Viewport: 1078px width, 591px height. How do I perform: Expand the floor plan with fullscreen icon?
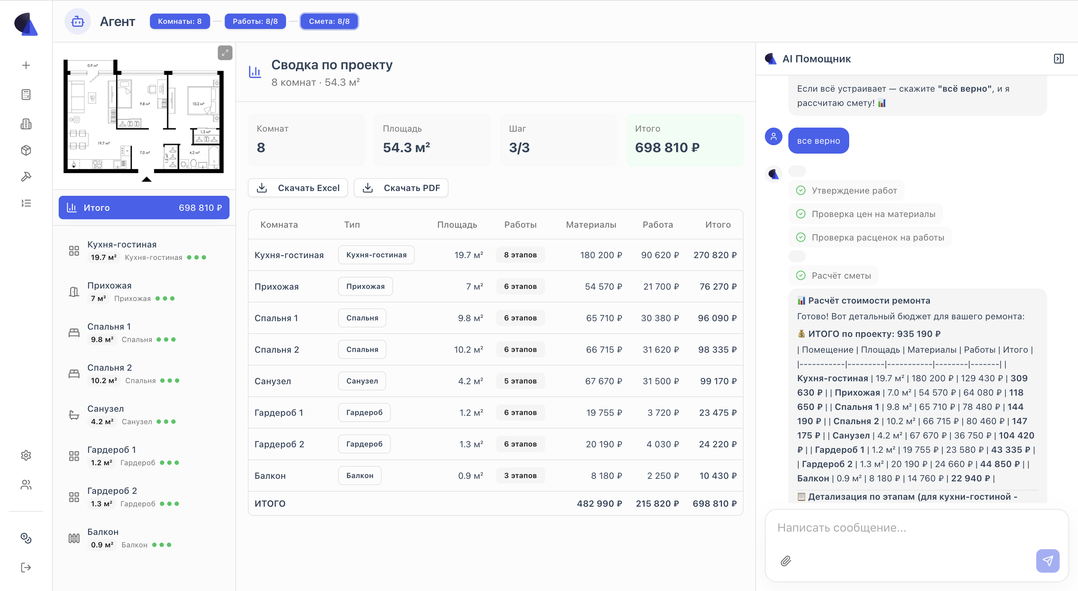click(x=225, y=53)
